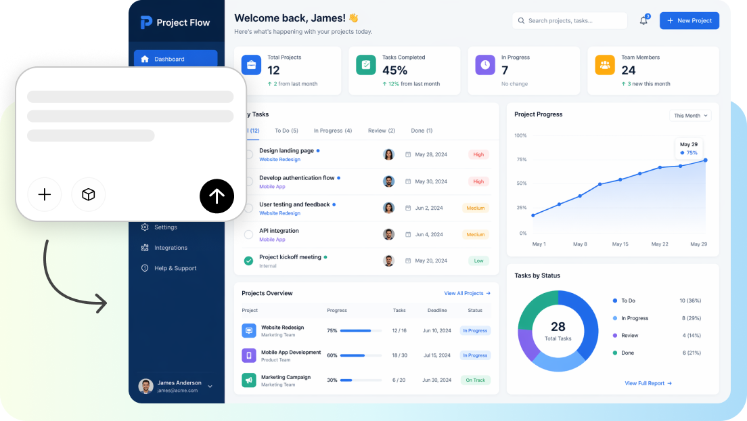The image size is (747, 421).
Task: Open Mobile App link under Develop authentication flow
Action: point(272,186)
